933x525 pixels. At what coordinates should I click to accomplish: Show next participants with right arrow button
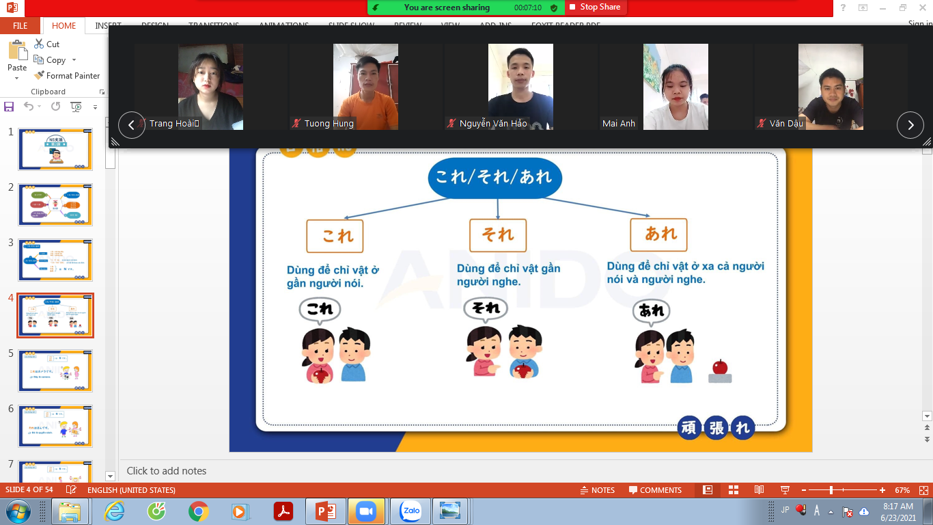coord(910,125)
